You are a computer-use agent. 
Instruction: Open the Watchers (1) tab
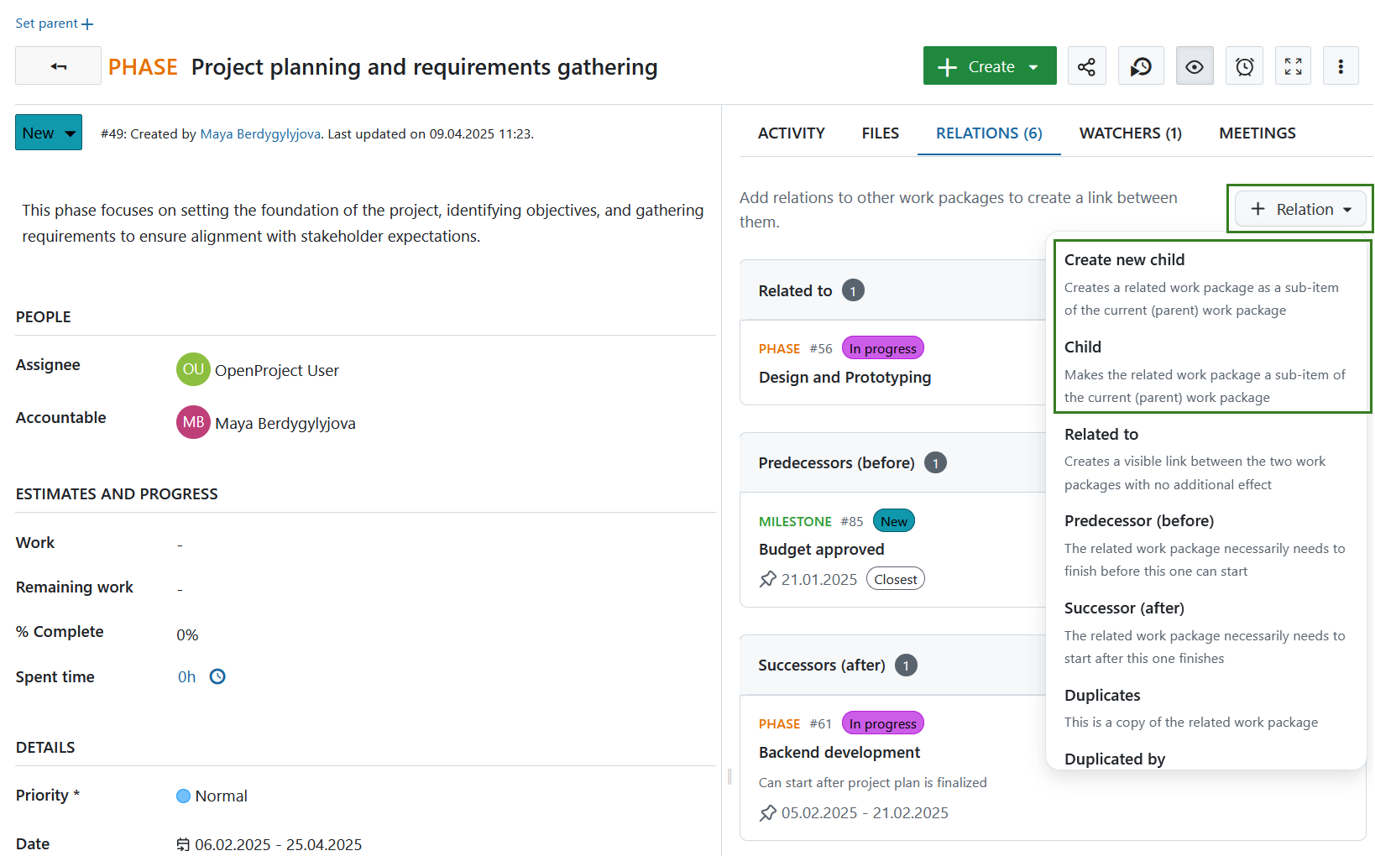(x=1130, y=133)
